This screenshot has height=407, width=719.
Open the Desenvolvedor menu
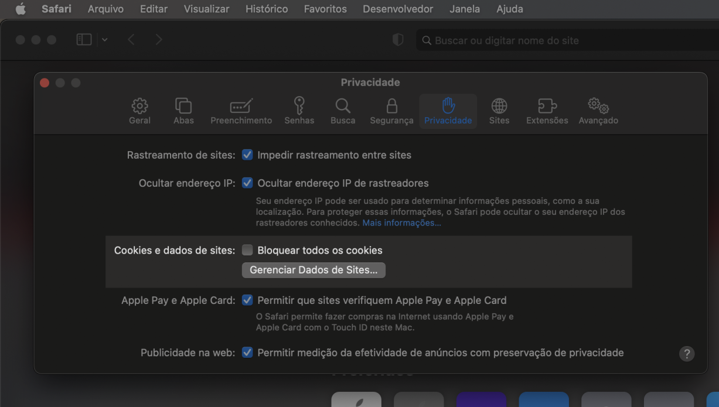(398, 9)
